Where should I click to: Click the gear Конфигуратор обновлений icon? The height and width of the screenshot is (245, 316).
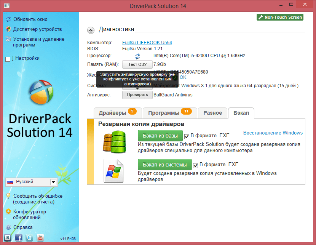(x=8, y=211)
